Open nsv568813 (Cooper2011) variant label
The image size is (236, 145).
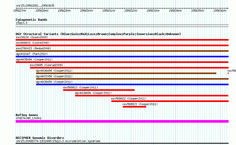[x=80, y=87]
